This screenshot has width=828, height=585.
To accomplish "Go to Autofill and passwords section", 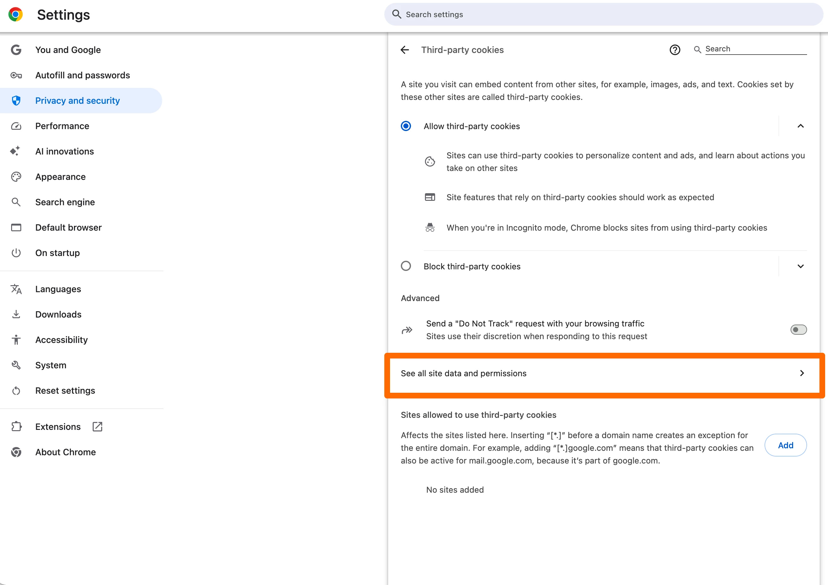I will point(82,75).
